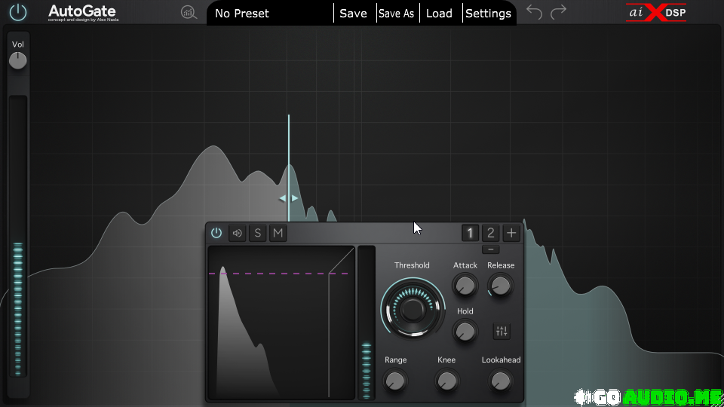Click the No Preset name field
The image size is (724, 407).
click(270, 14)
